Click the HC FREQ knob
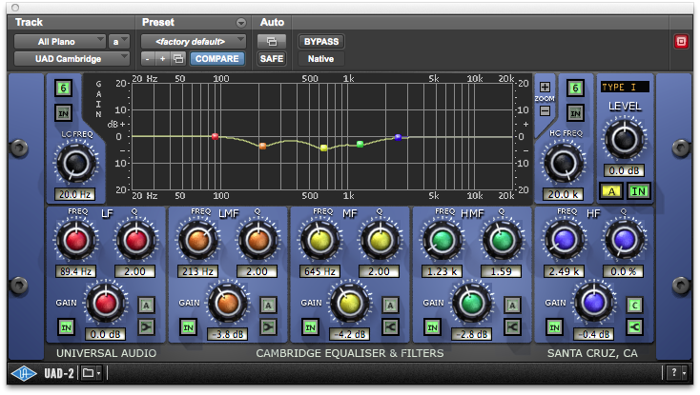The height and width of the screenshot is (395, 700). 564,163
